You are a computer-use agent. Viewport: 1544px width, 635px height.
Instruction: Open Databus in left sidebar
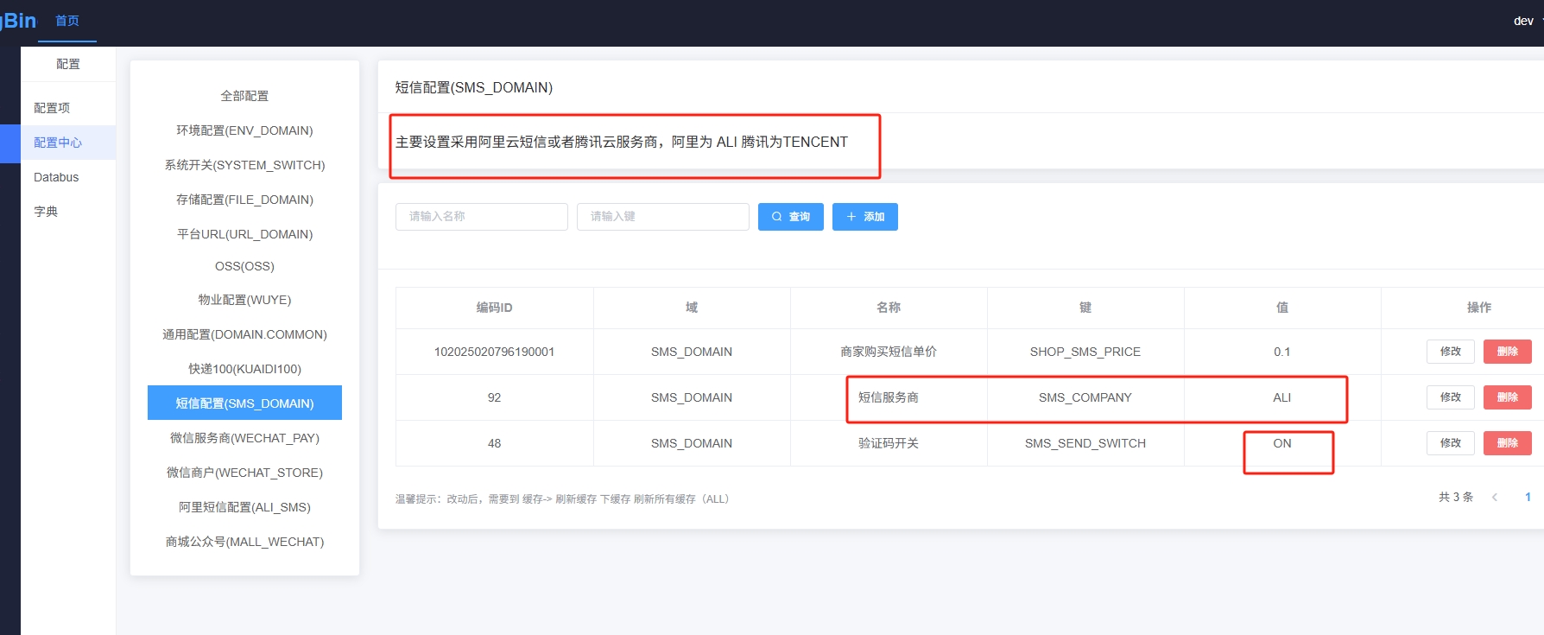point(68,177)
